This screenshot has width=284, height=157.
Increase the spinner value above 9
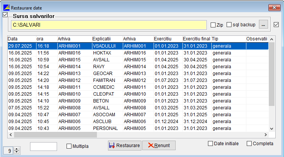(17, 149)
